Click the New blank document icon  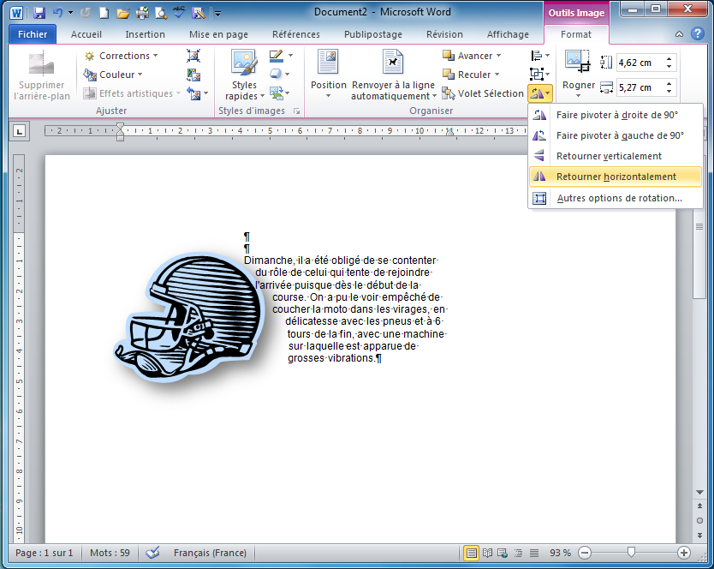click(104, 13)
